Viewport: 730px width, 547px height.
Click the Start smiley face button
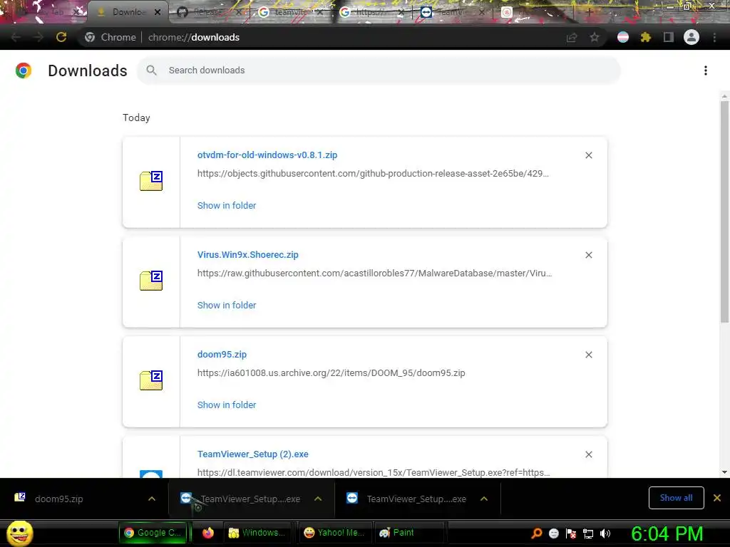click(19, 533)
